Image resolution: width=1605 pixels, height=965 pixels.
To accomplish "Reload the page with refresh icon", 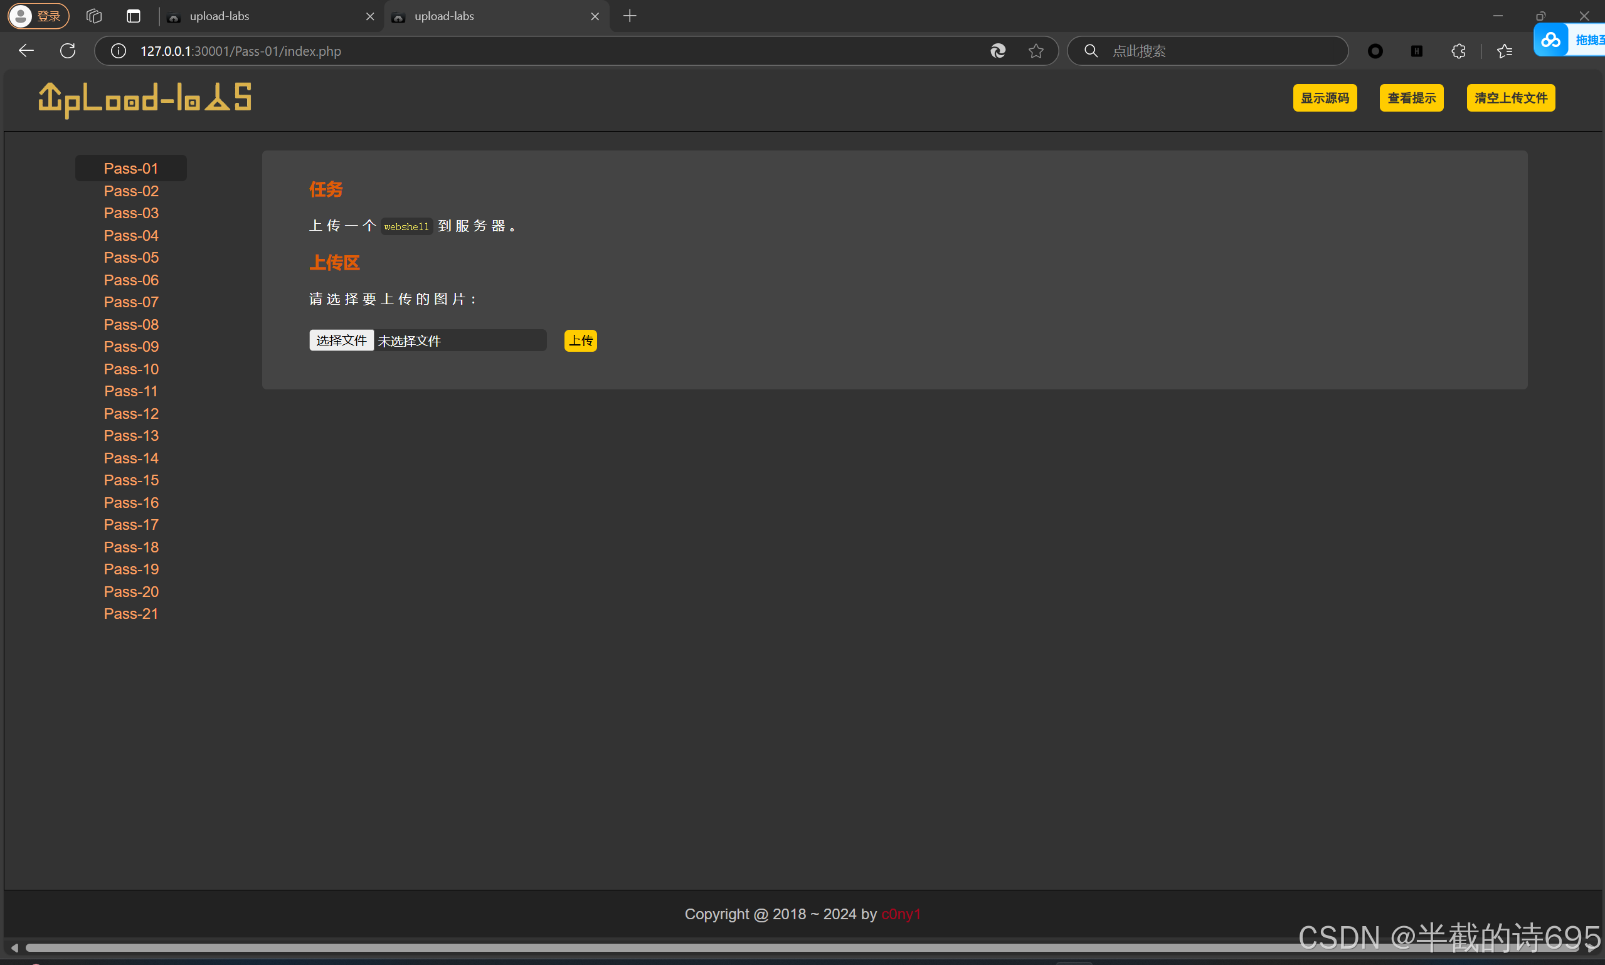I will tap(68, 51).
